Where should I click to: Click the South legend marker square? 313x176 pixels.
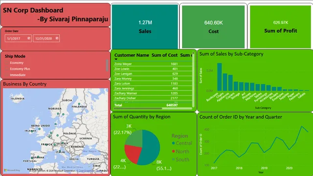pyautogui.click(x=173, y=159)
